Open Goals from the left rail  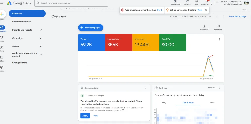(x=2, y=38)
